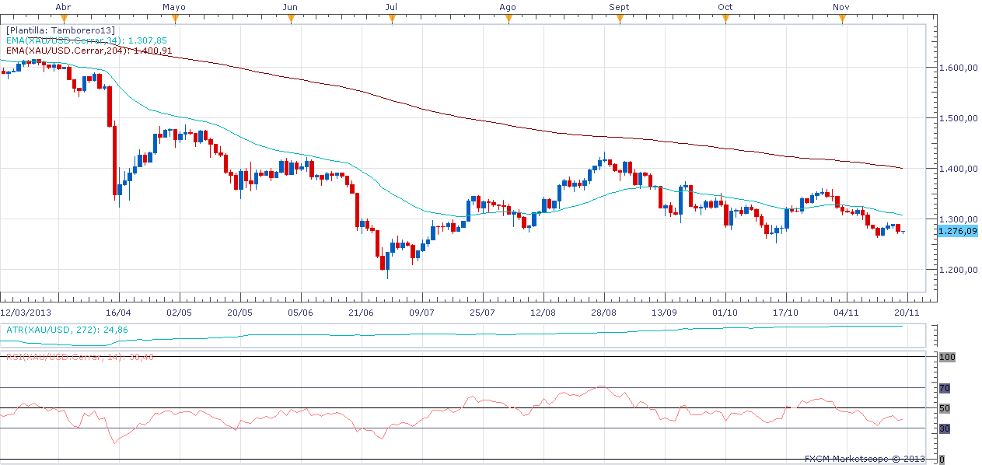Click the orange marker under Nov
The image size is (982, 465).
coord(841,19)
